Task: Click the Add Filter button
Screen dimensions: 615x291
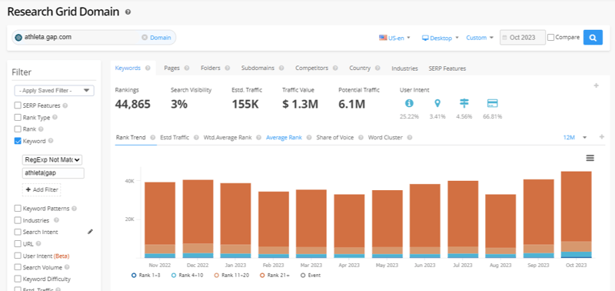Action: (x=42, y=189)
